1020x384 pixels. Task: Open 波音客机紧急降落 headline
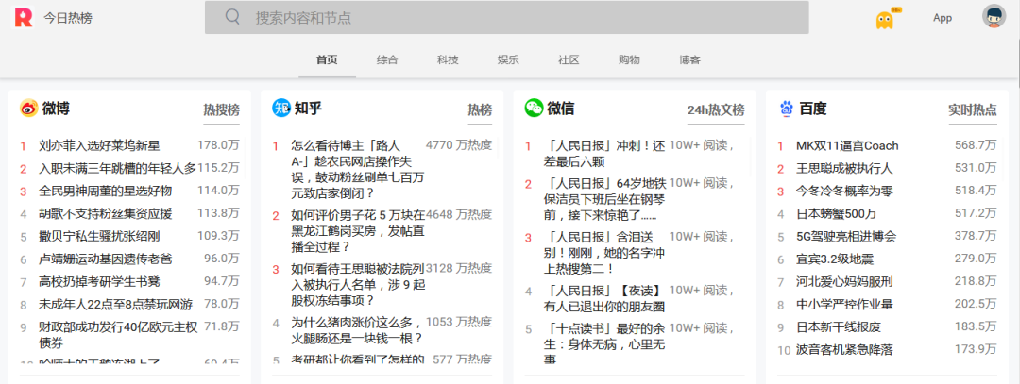point(844,350)
